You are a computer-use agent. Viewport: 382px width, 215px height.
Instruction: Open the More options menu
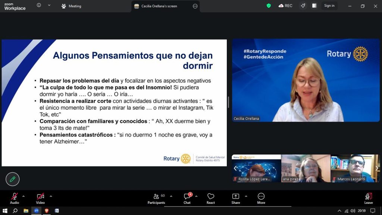click(x=261, y=198)
